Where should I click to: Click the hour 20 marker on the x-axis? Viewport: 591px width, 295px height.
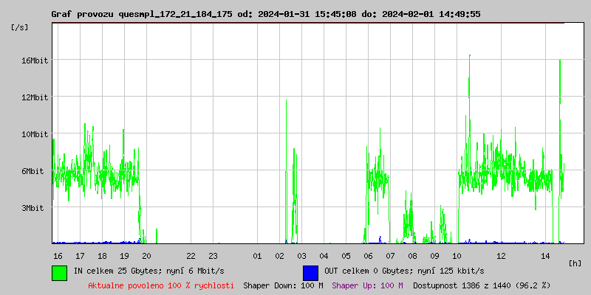pos(146,255)
